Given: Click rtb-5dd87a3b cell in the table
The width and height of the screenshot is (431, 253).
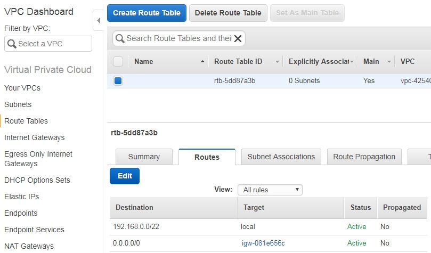Looking at the screenshot, I should point(234,81).
